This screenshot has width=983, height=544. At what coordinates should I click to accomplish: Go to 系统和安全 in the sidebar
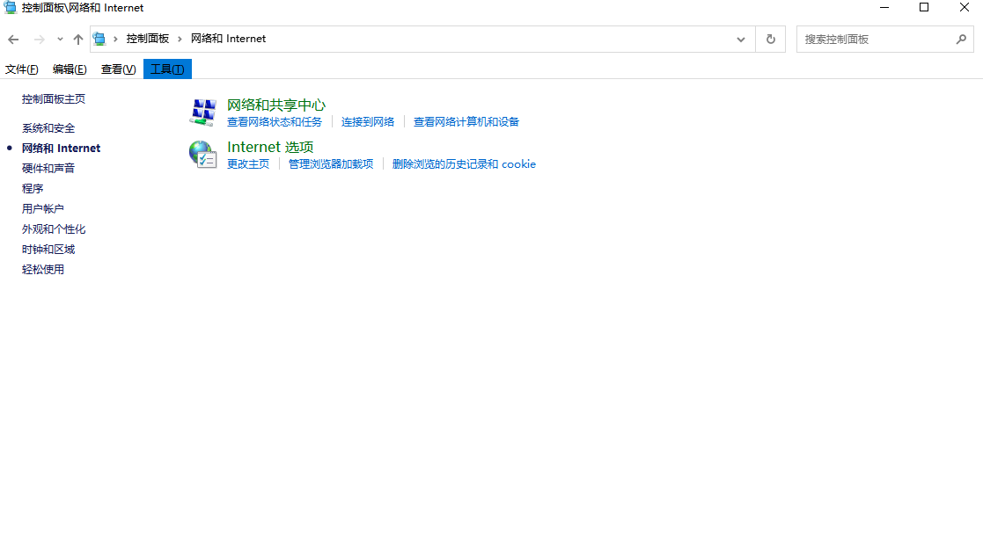coord(47,127)
